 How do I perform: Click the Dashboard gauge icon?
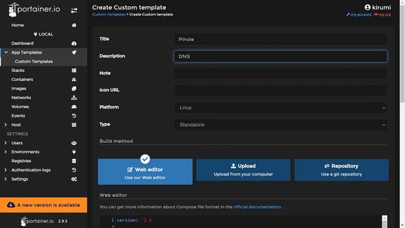coord(74,44)
